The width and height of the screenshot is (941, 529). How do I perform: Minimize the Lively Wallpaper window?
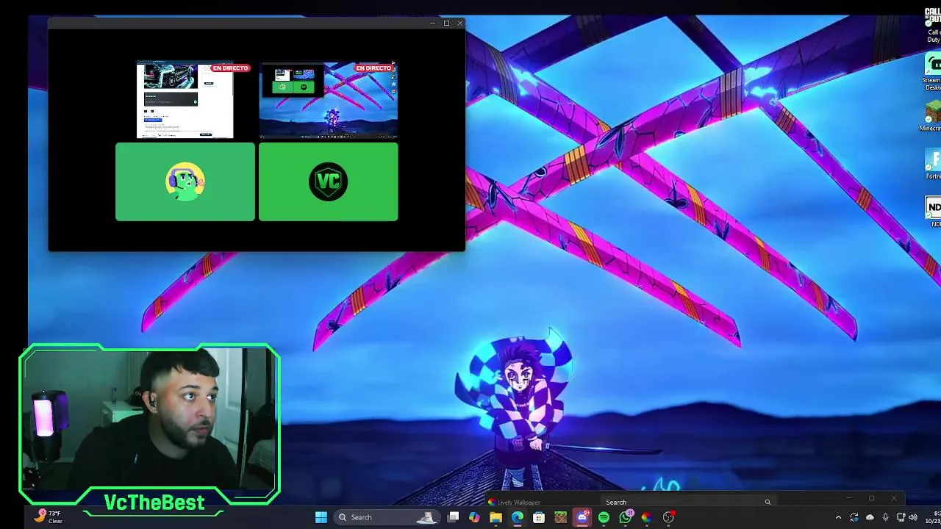pos(848,498)
